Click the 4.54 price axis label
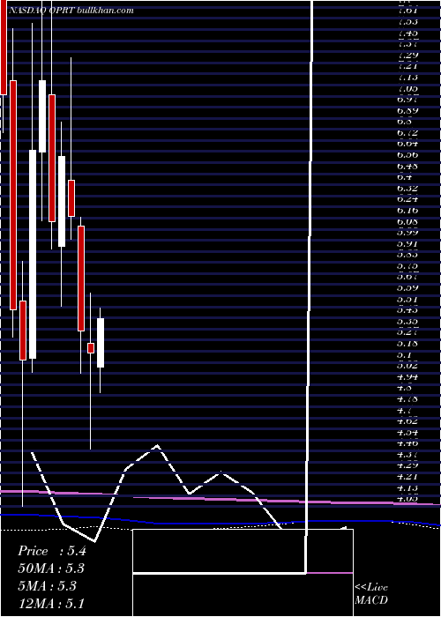The height and width of the screenshot is (617, 441). [407, 433]
